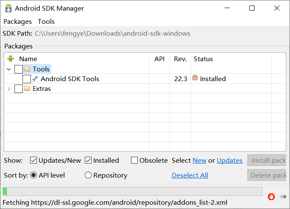290x209 pixels.
Task: Click the New selection link
Action: (199, 161)
